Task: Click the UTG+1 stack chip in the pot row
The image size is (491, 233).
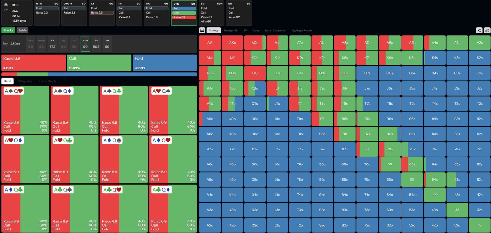Action: (42, 44)
